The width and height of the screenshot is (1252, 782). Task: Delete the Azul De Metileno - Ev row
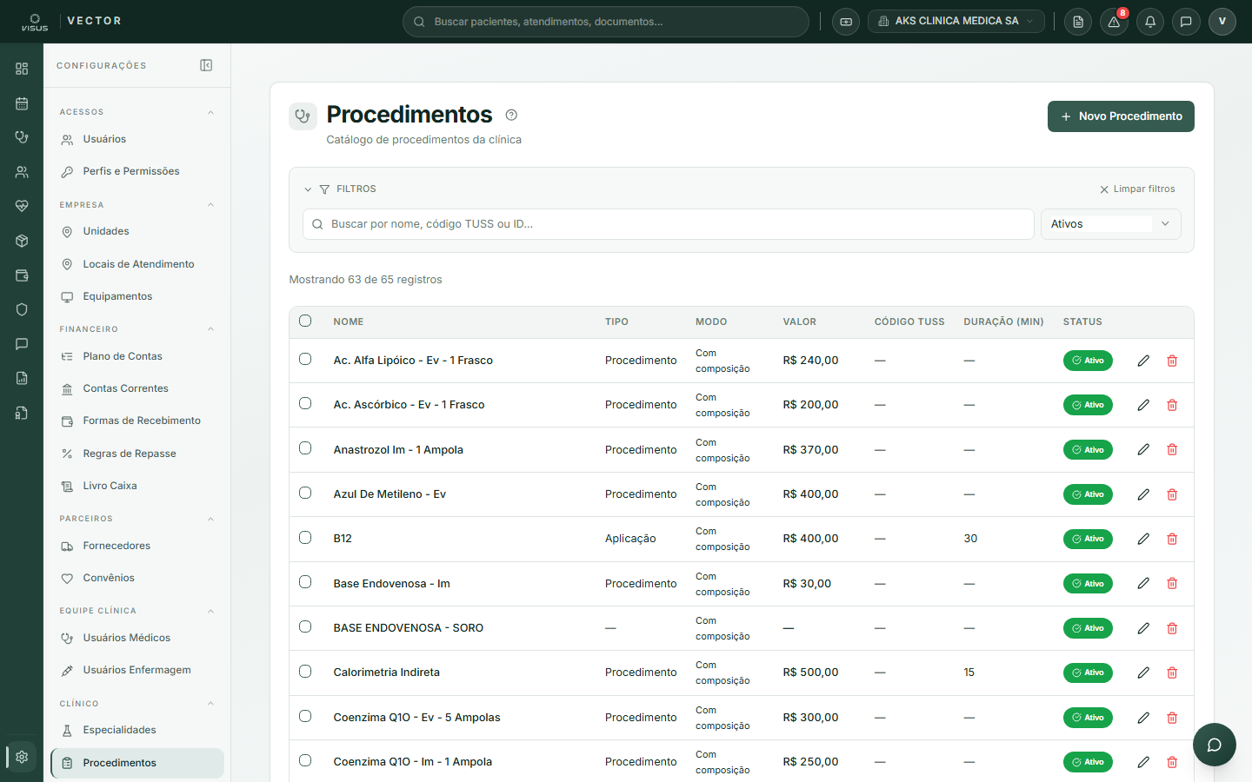pos(1172,494)
